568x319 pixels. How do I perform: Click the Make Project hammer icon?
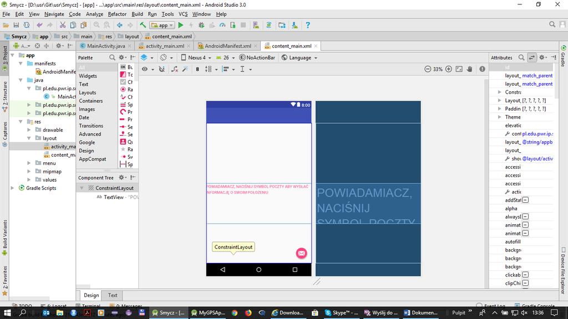(x=143, y=25)
